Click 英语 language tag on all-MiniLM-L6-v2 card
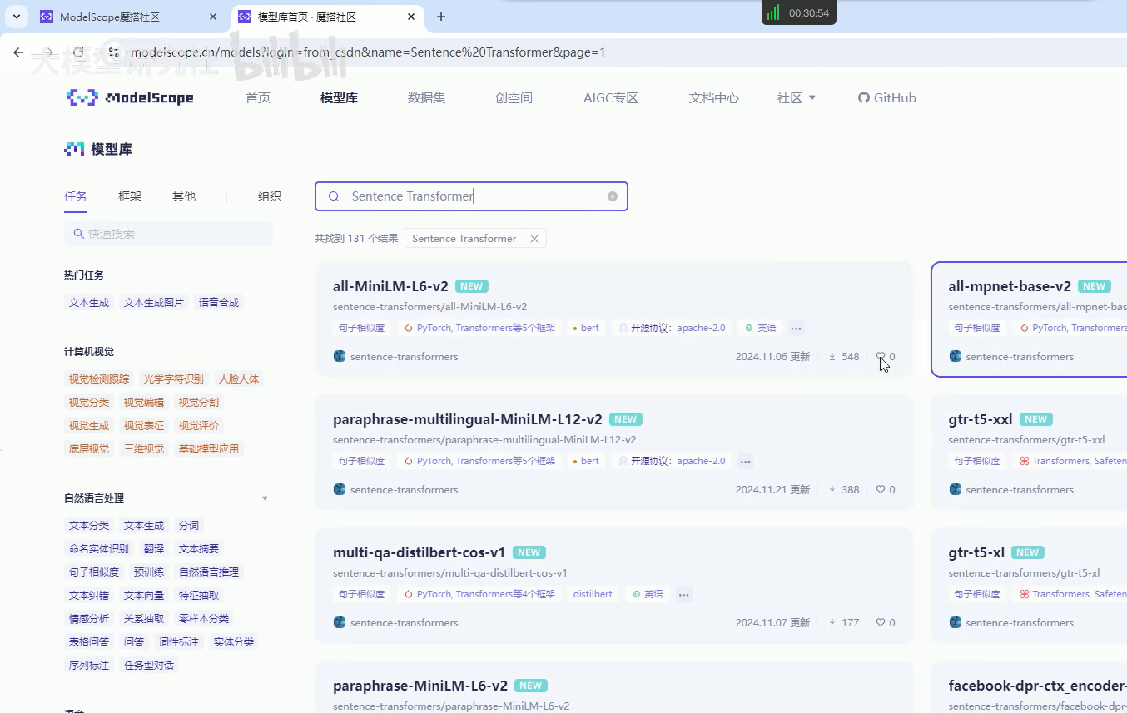The width and height of the screenshot is (1127, 713). 761,328
